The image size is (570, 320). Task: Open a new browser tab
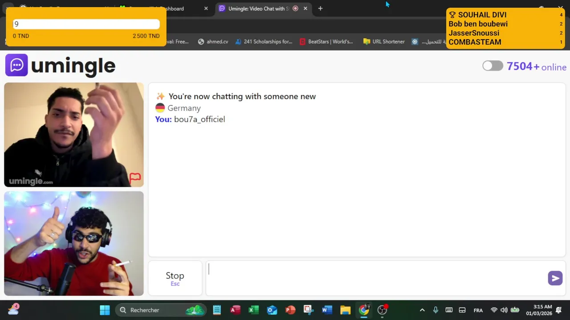click(320, 8)
